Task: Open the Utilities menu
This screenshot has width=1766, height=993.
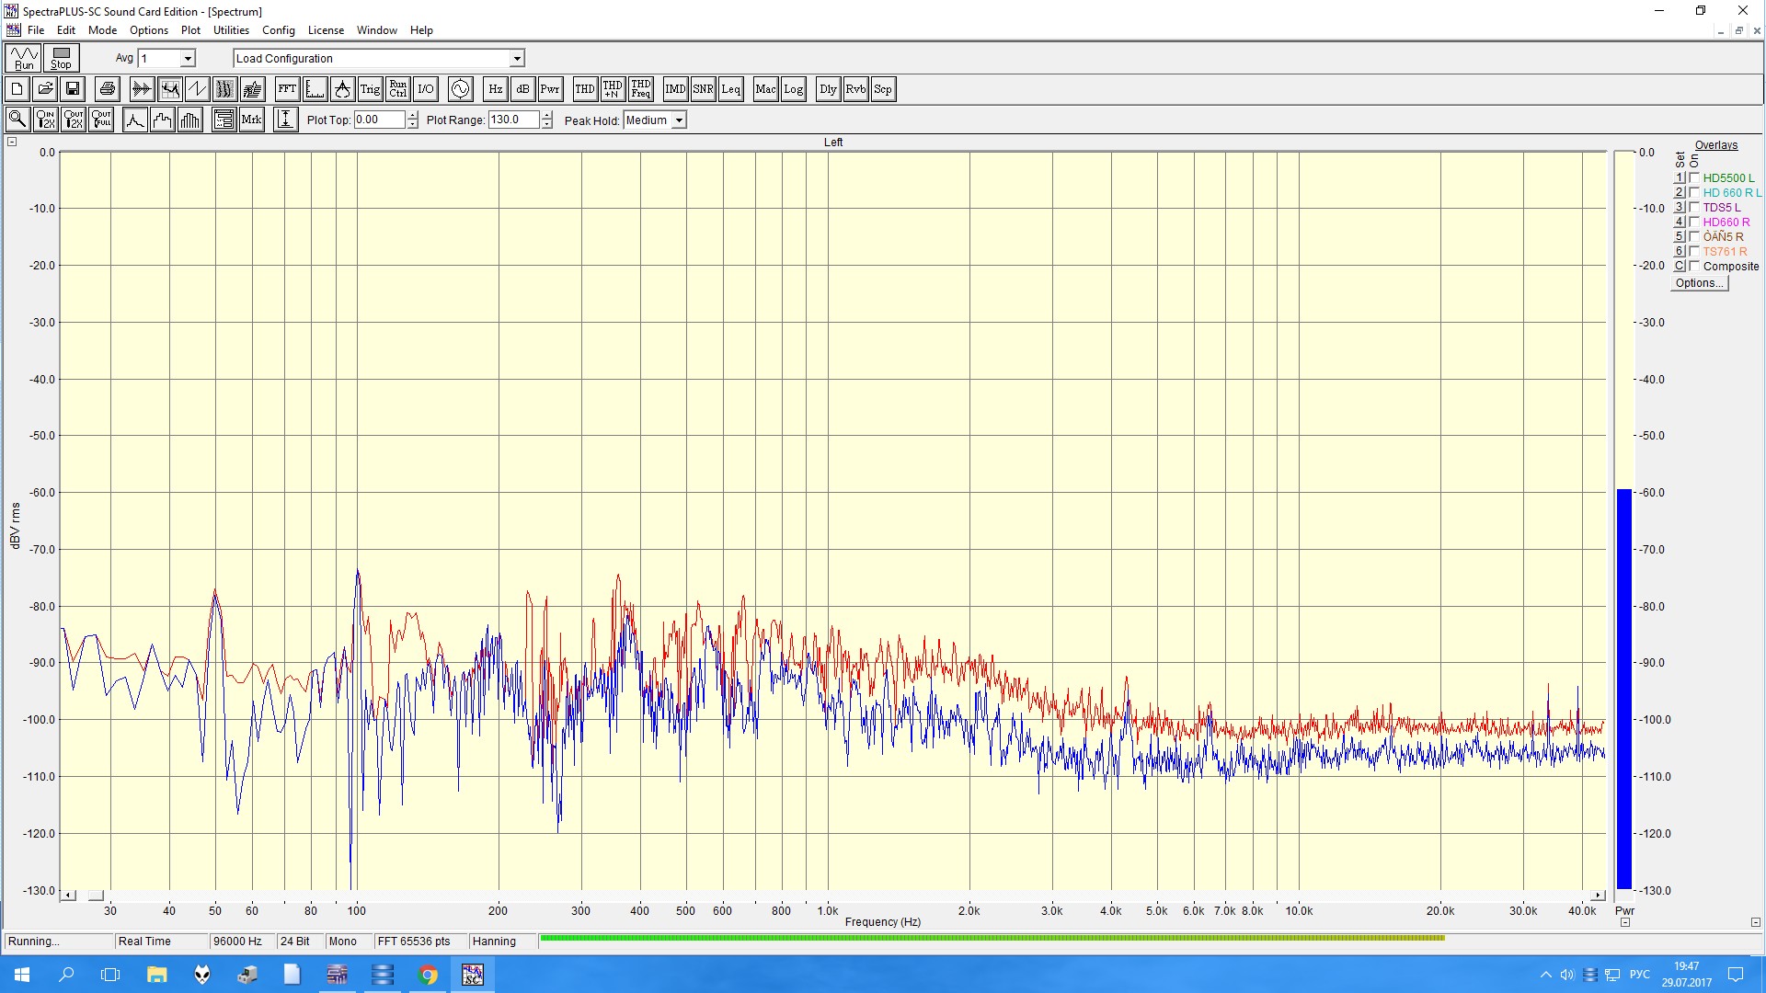Action: coord(231,30)
